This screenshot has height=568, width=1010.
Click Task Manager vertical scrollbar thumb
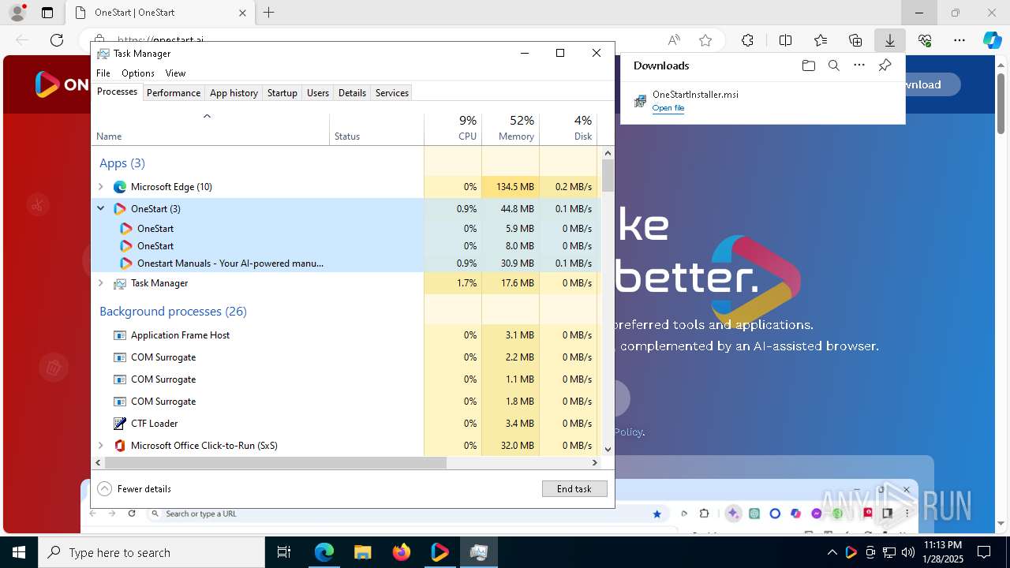pyautogui.click(x=608, y=175)
